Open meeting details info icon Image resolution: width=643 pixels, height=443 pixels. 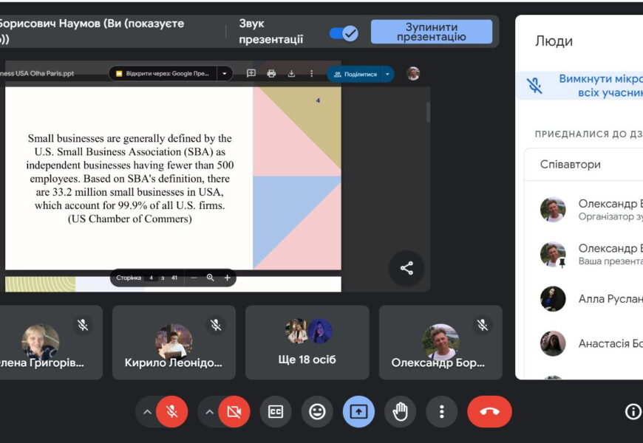click(x=633, y=412)
